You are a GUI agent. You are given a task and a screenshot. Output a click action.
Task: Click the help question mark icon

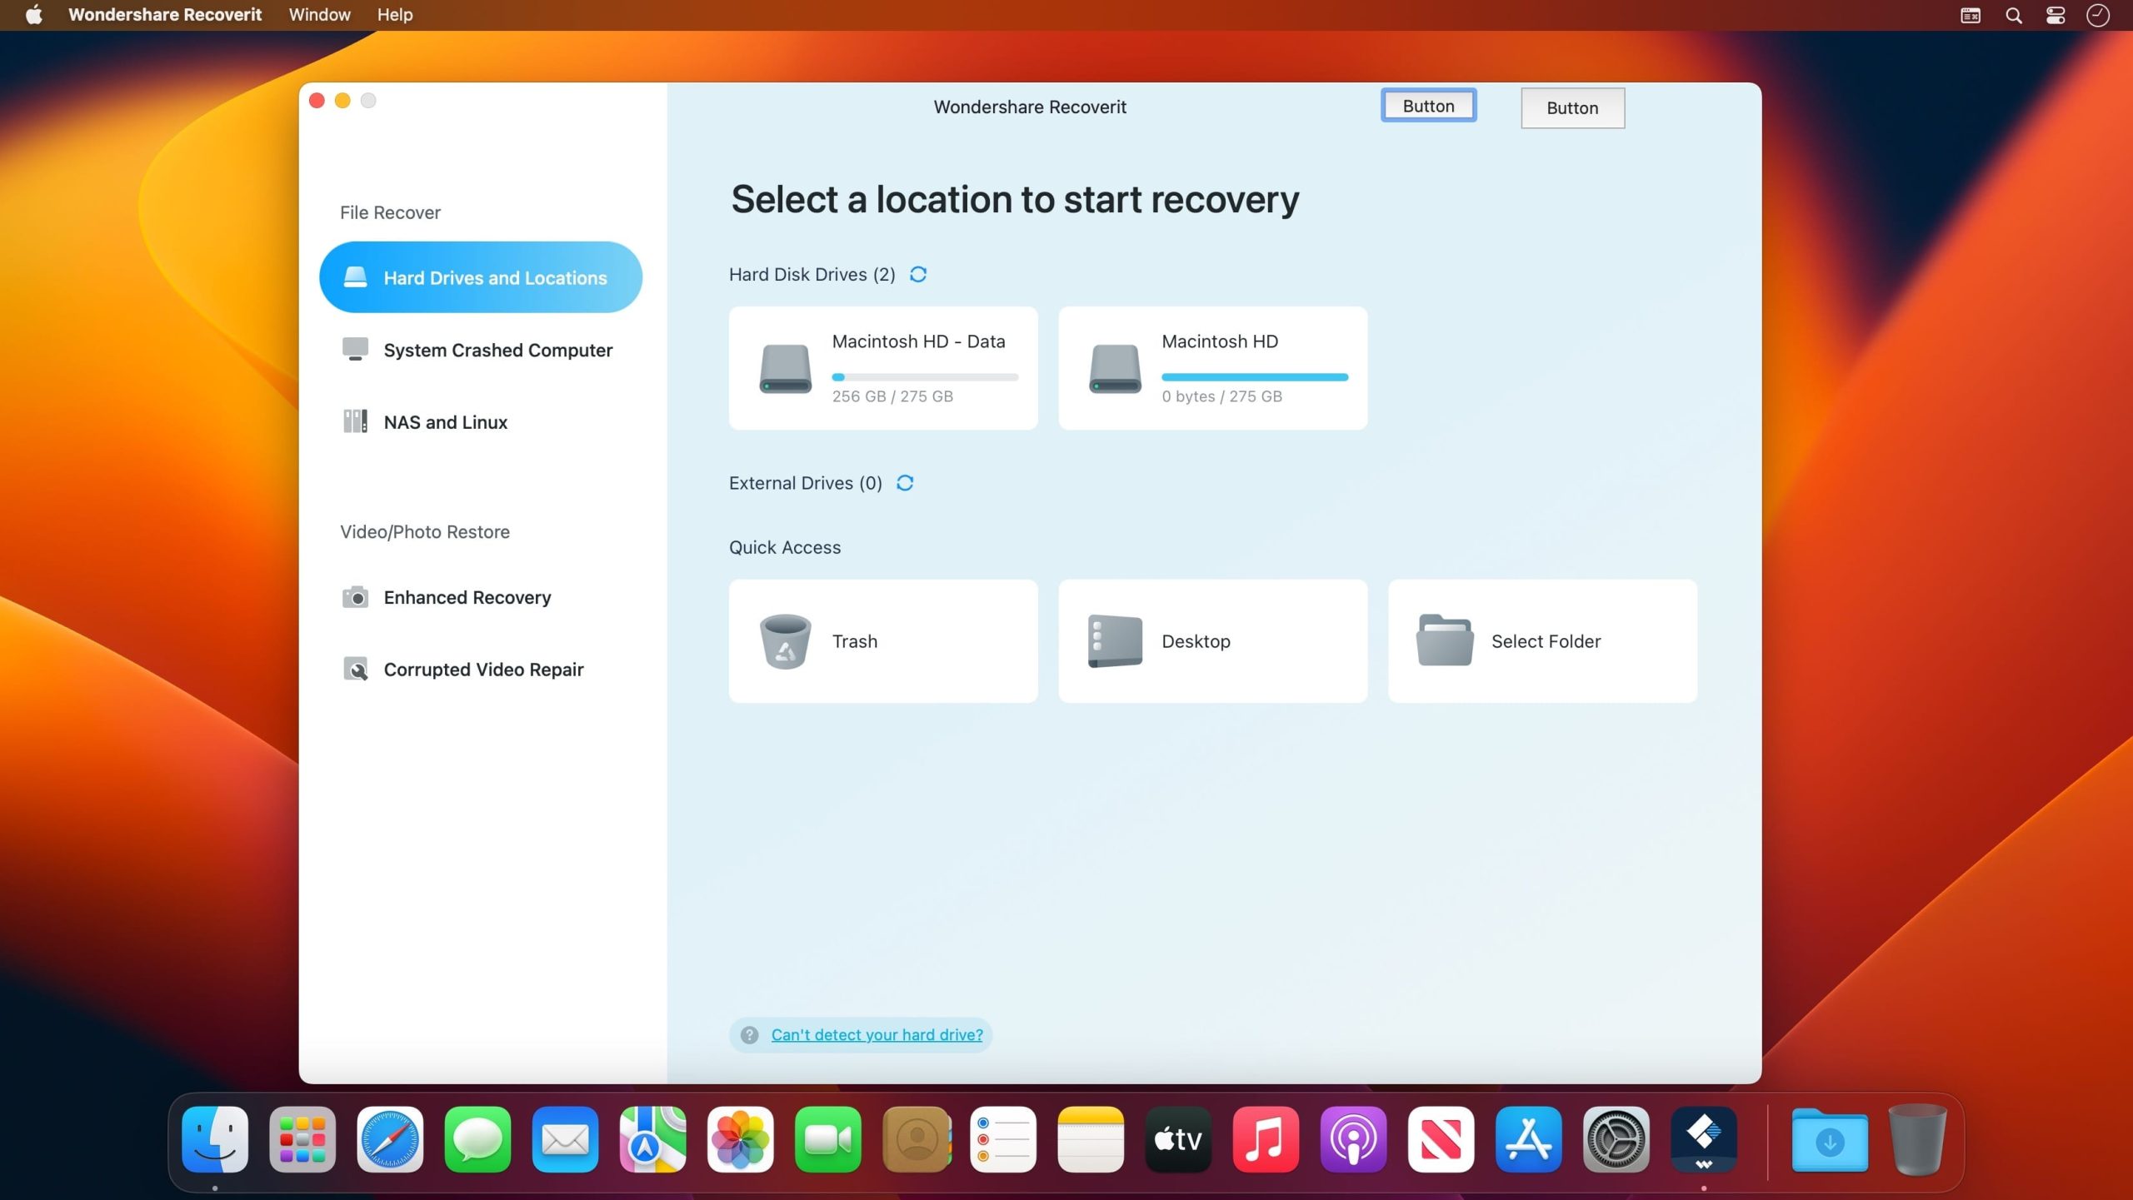point(747,1034)
